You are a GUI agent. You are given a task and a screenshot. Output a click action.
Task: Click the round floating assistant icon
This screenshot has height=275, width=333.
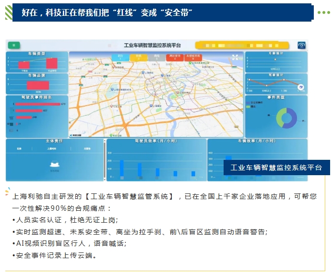(301, 87)
